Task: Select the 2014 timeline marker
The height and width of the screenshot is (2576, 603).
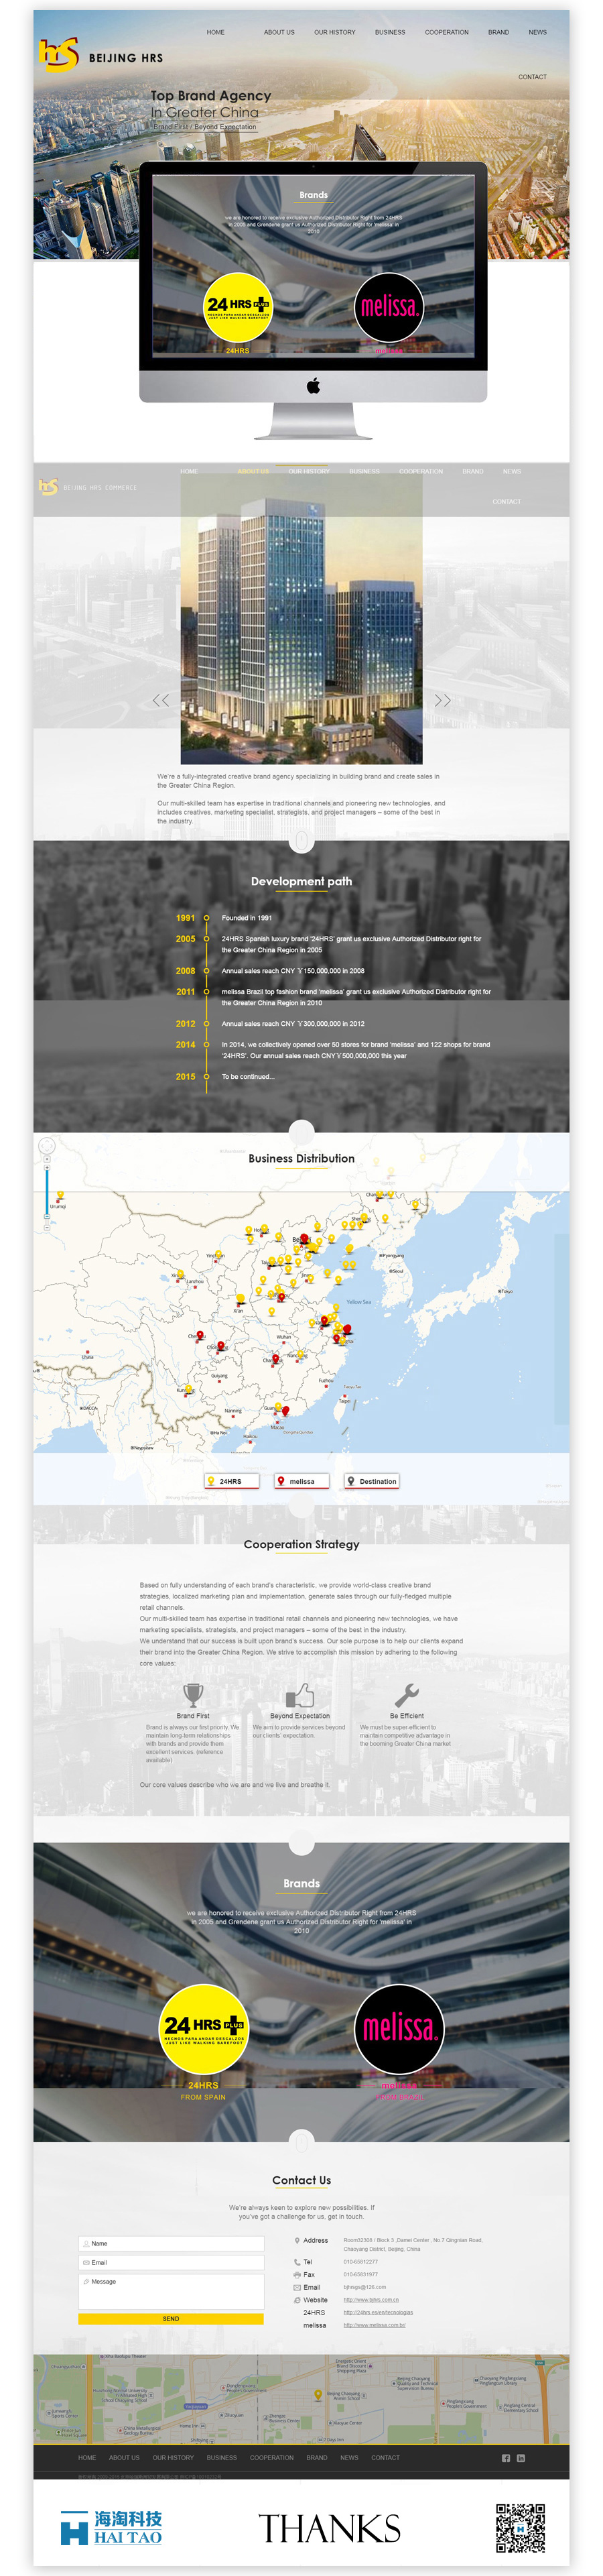Action: [206, 1044]
